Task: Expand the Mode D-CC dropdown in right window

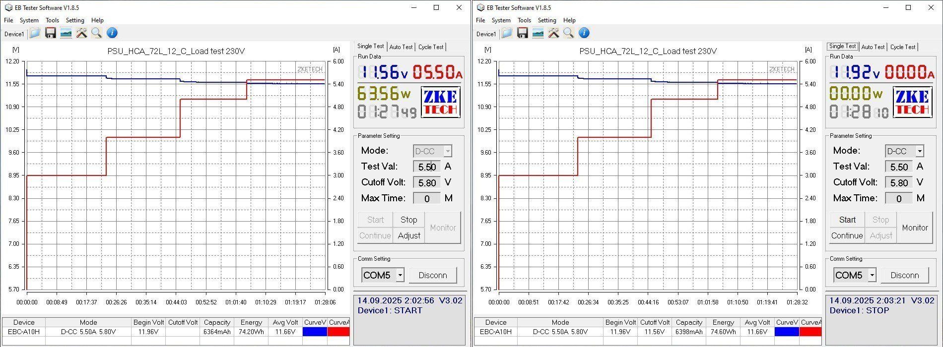Action: [x=920, y=151]
